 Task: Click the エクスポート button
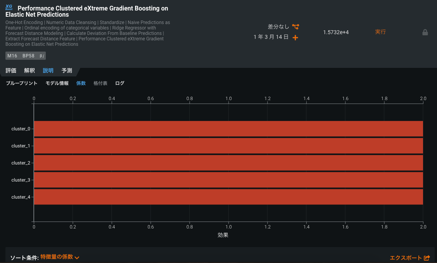[406, 258]
